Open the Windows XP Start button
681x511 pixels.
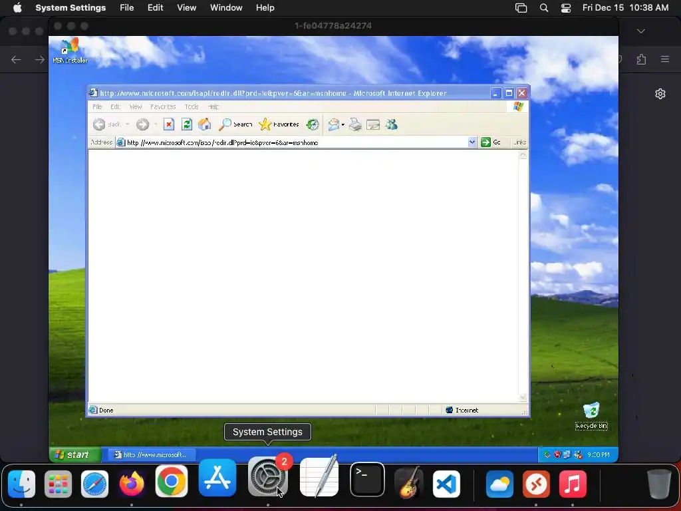click(x=75, y=454)
